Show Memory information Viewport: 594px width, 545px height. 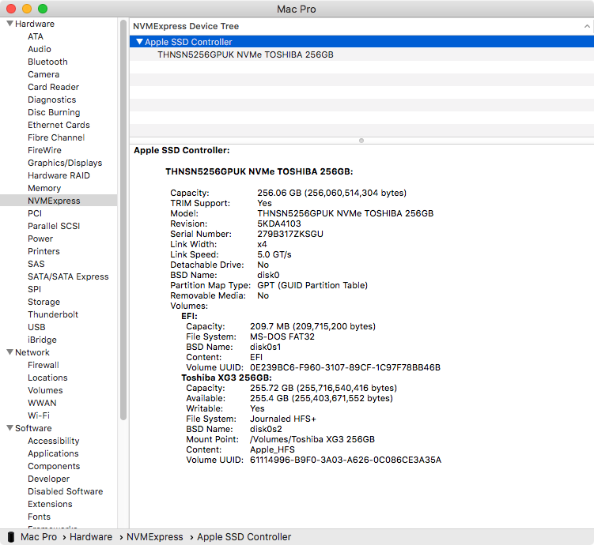coord(44,188)
